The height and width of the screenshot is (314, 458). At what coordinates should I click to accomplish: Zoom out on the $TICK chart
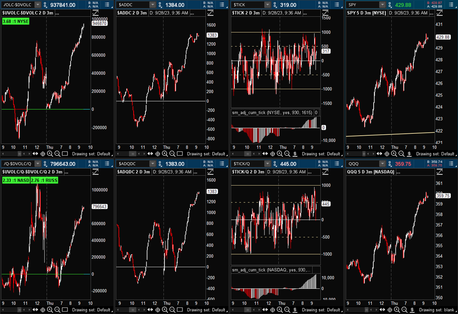287,154
